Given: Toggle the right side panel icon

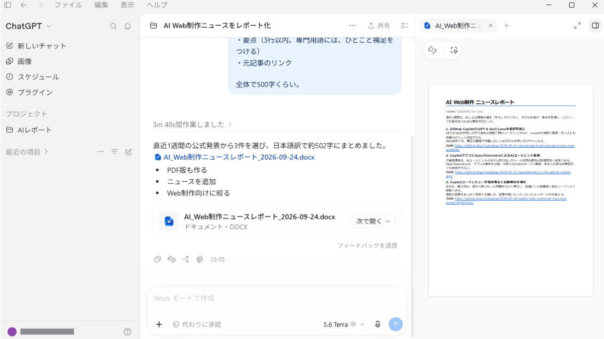Looking at the screenshot, I should point(595,26).
